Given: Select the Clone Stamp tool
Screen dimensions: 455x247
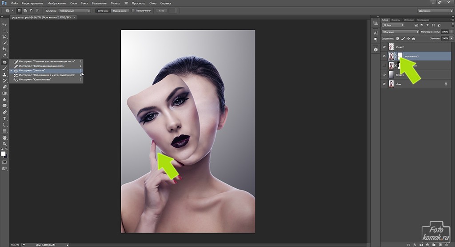Looking at the screenshot, I should pos(4,75).
